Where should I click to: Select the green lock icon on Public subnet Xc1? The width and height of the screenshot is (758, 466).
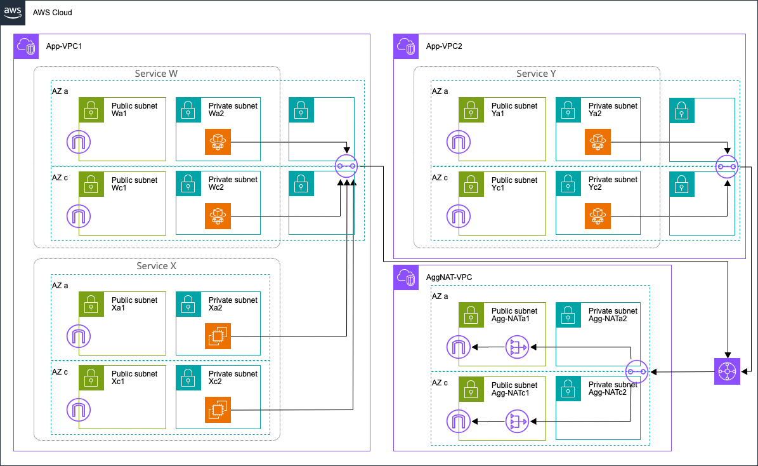[91, 378]
